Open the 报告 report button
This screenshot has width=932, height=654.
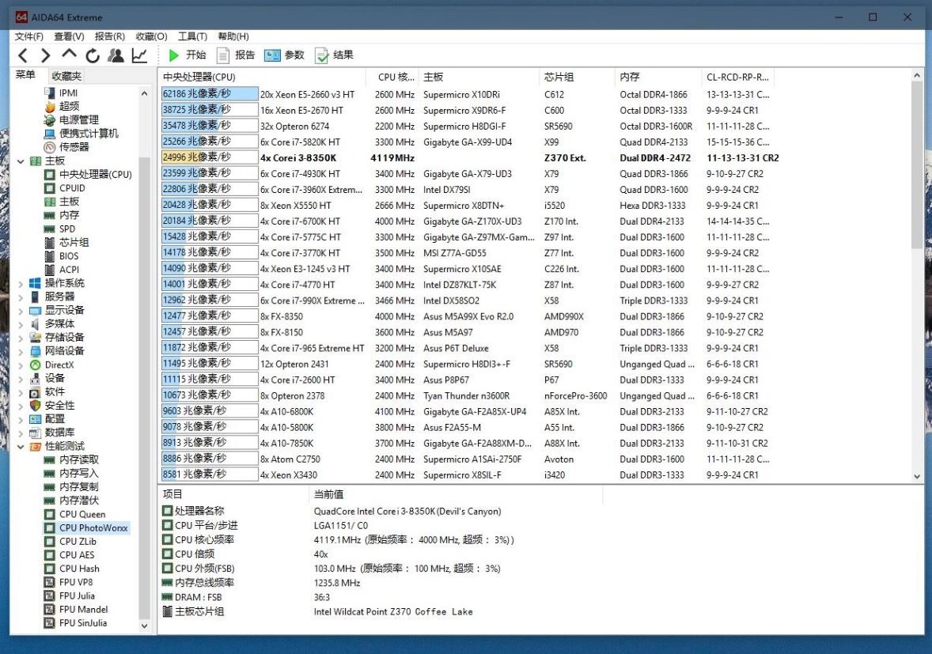click(236, 55)
